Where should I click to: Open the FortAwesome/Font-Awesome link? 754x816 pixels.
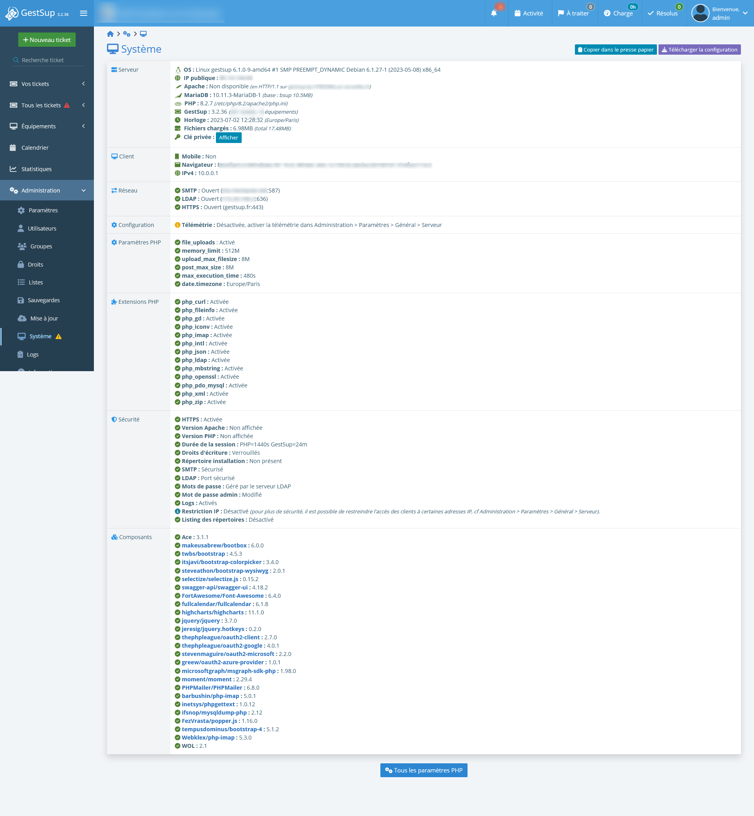pyautogui.click(x=223, y=596)
